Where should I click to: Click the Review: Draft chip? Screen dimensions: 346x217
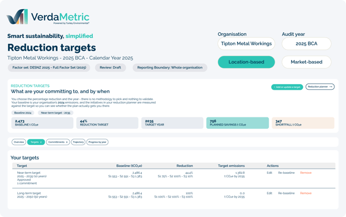coord(110,67)
